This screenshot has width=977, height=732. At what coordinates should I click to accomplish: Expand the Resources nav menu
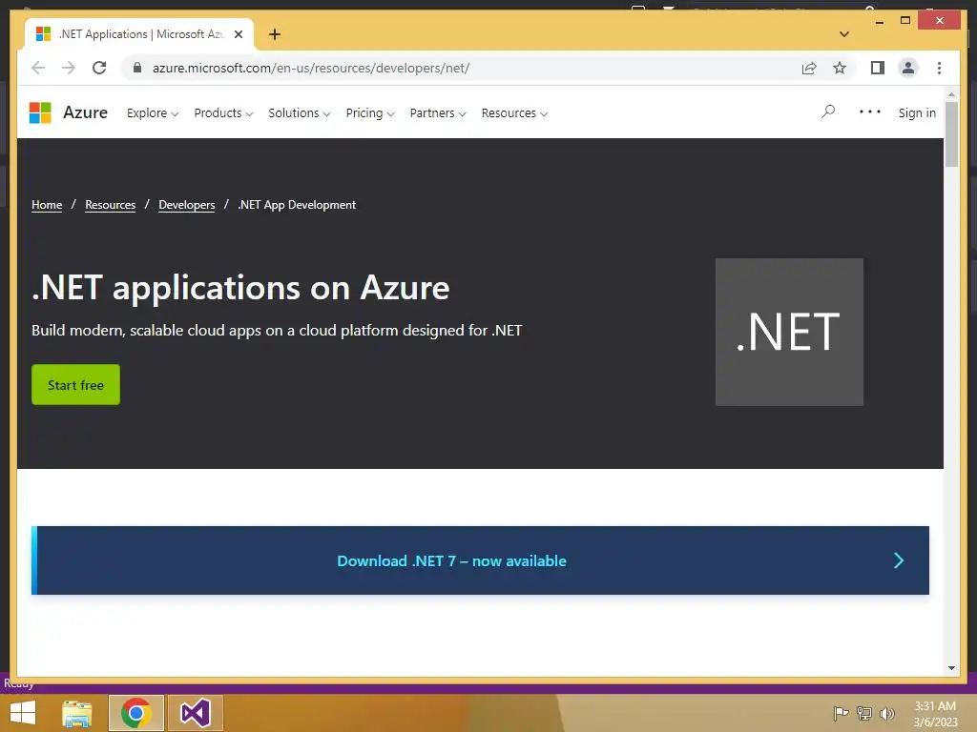[514, 113]
